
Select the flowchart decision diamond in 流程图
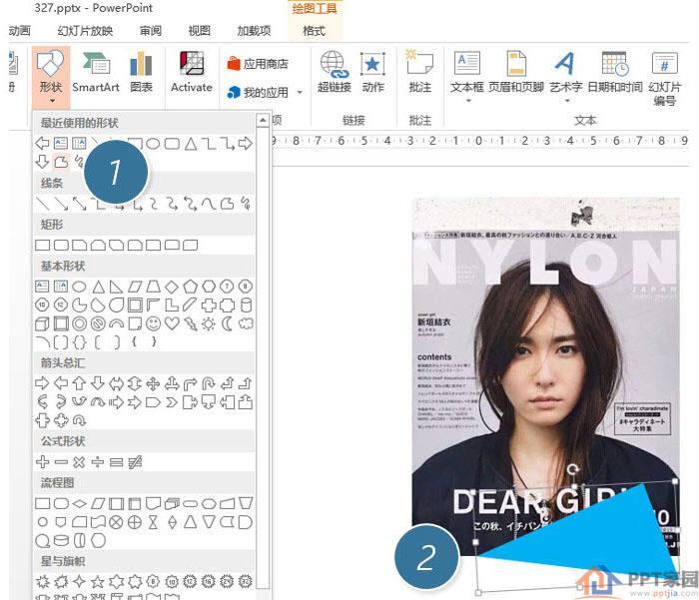(x=79, y=504)
